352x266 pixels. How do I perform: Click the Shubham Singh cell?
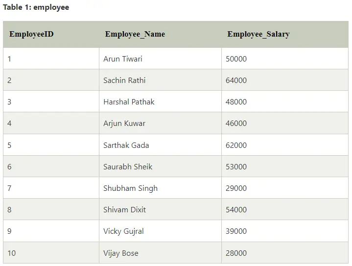160,188
